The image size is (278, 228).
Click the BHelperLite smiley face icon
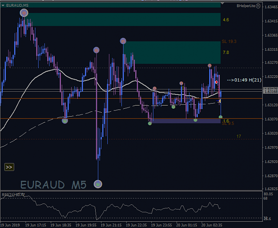(x=258, y=6)
